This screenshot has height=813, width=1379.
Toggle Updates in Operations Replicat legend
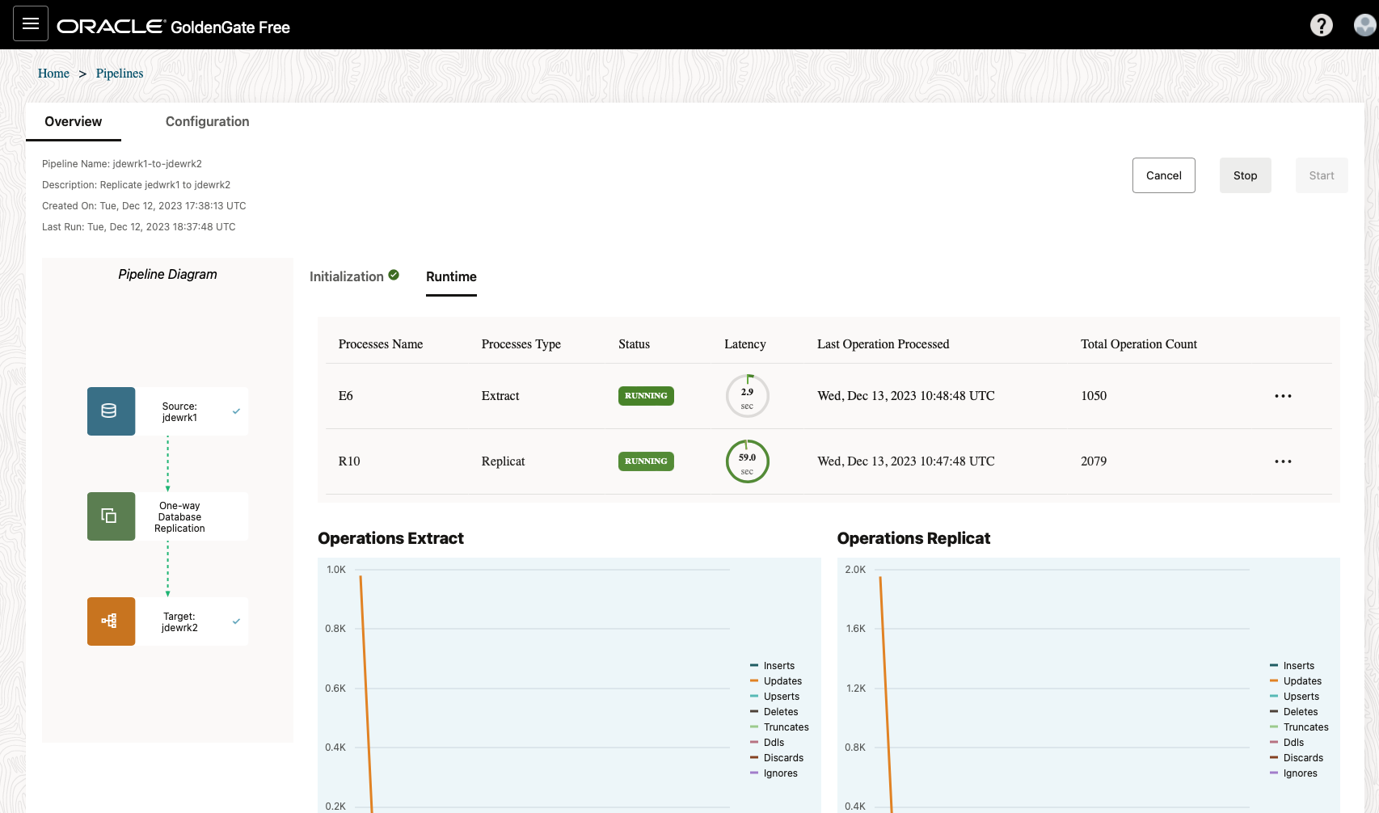pos(1296,681)
